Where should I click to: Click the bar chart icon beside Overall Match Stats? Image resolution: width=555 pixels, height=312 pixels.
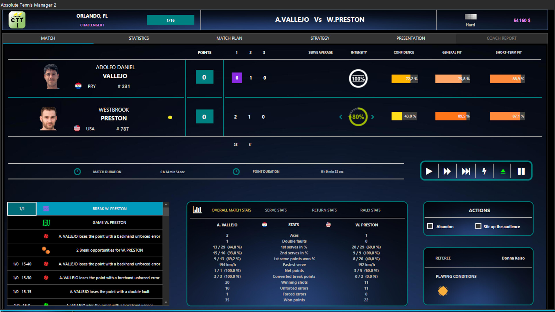[197, 210]
